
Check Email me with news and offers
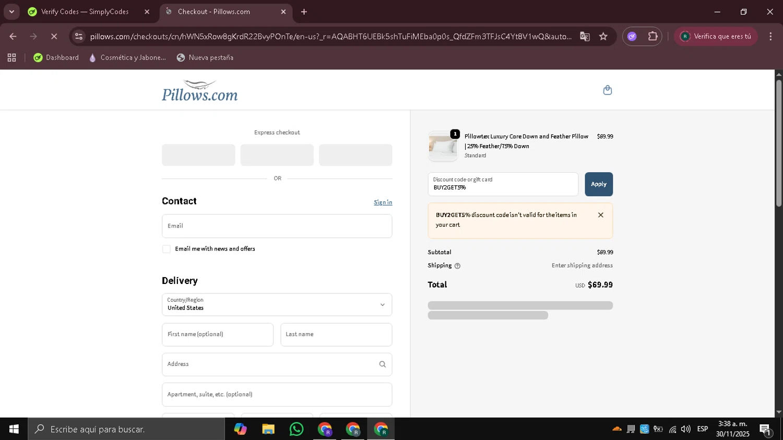167,249
